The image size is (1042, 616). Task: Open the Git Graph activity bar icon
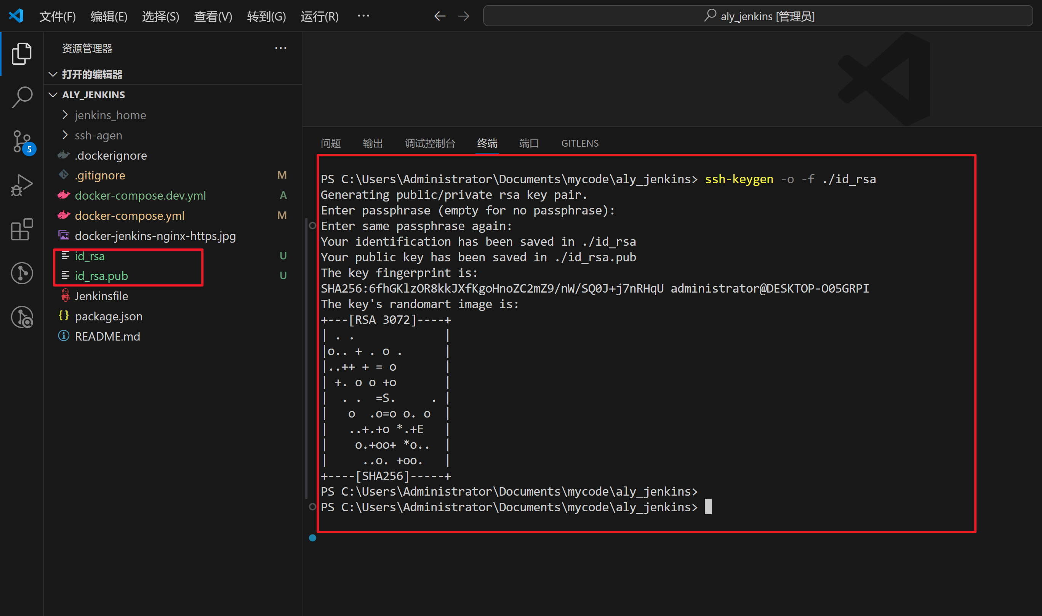click(22, 273)
